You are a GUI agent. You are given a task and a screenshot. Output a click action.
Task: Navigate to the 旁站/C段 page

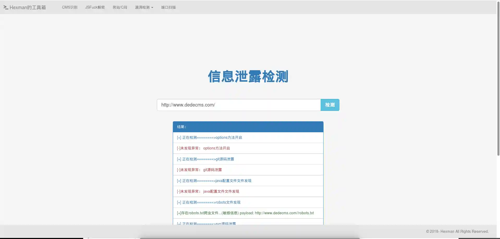point(119,7)
